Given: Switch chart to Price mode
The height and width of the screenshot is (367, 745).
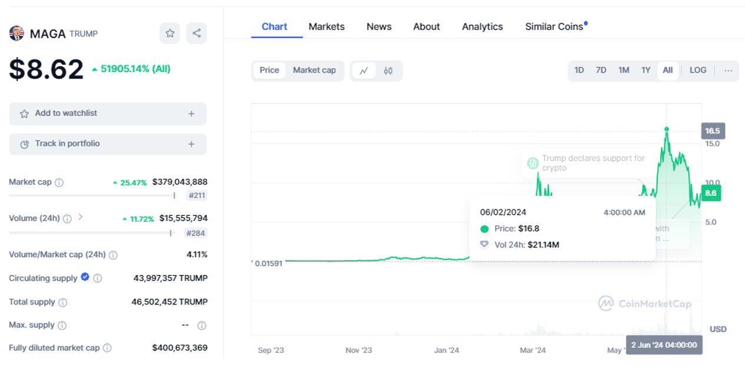Looking at the screenshot, I should [269, 70].
